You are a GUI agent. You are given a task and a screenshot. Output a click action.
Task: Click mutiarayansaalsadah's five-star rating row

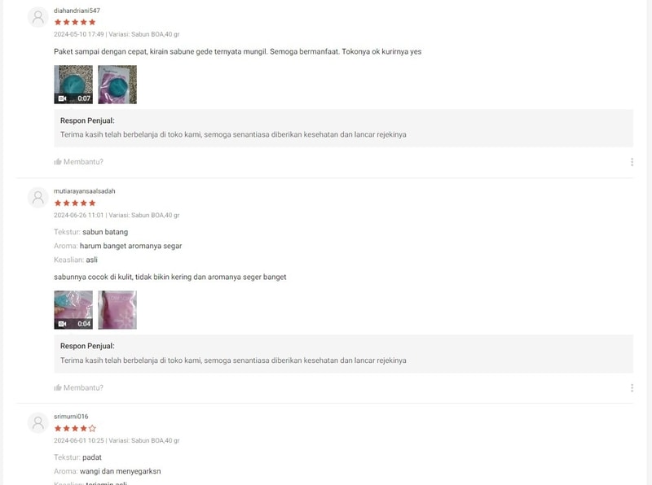75,203
